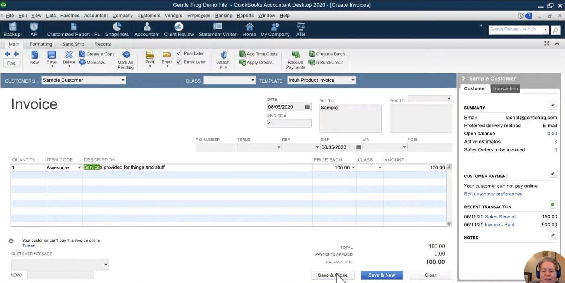Uncheck the Print Later checkbox
565x283 pixels.
point(179,53)
